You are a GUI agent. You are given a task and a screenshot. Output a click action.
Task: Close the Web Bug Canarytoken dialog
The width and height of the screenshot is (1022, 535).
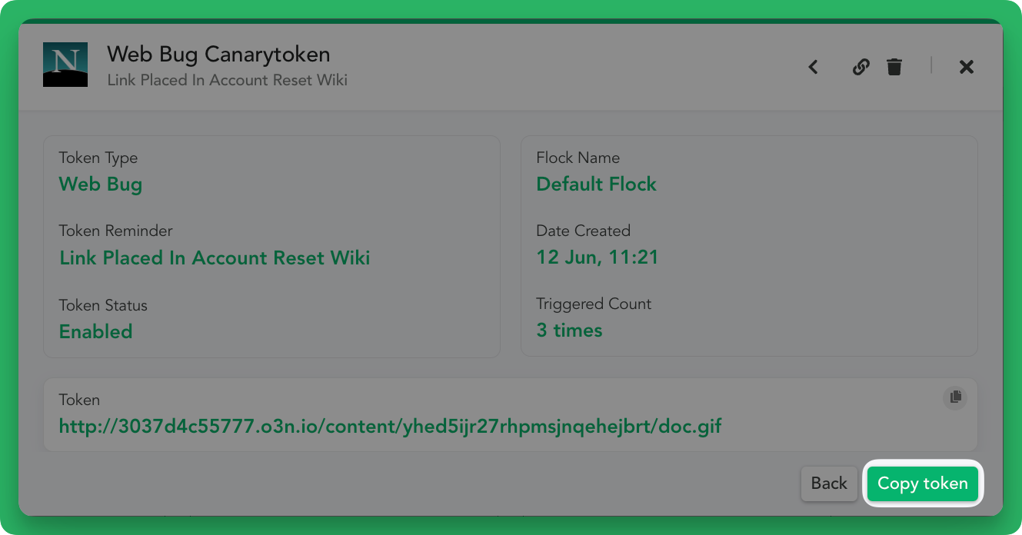click(x=967, y=67)
